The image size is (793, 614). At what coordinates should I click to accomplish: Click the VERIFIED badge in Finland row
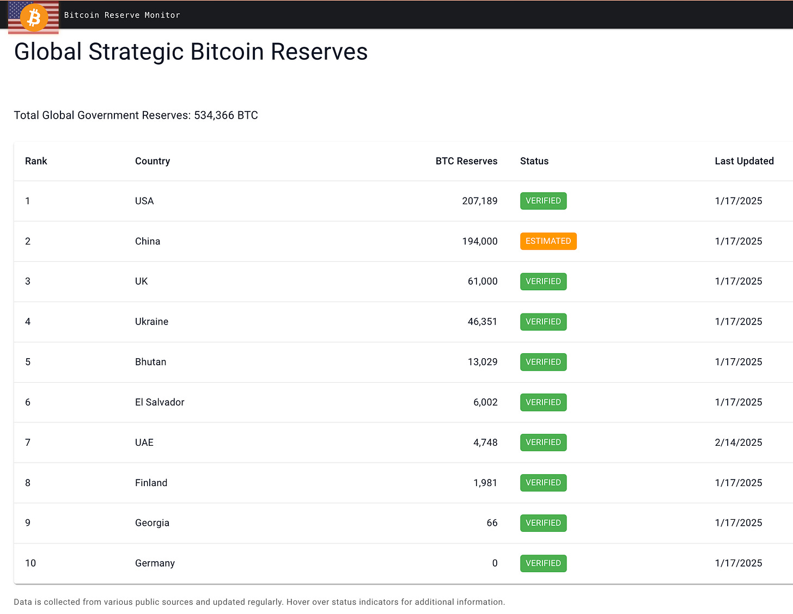(543, 483)
